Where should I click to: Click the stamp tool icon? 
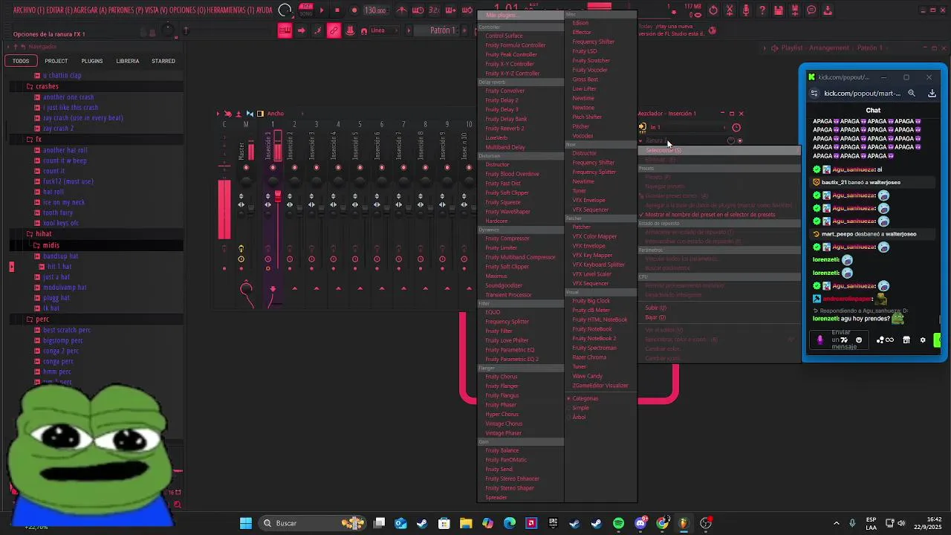tap(350, 30)
